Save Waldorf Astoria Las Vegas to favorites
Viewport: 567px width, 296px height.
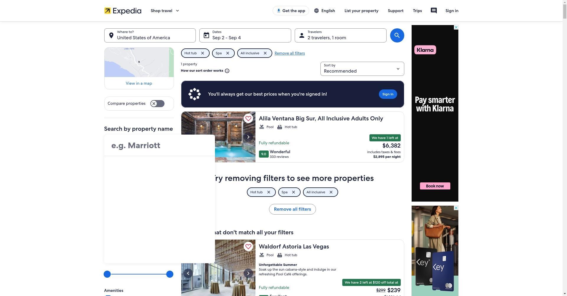248,246
